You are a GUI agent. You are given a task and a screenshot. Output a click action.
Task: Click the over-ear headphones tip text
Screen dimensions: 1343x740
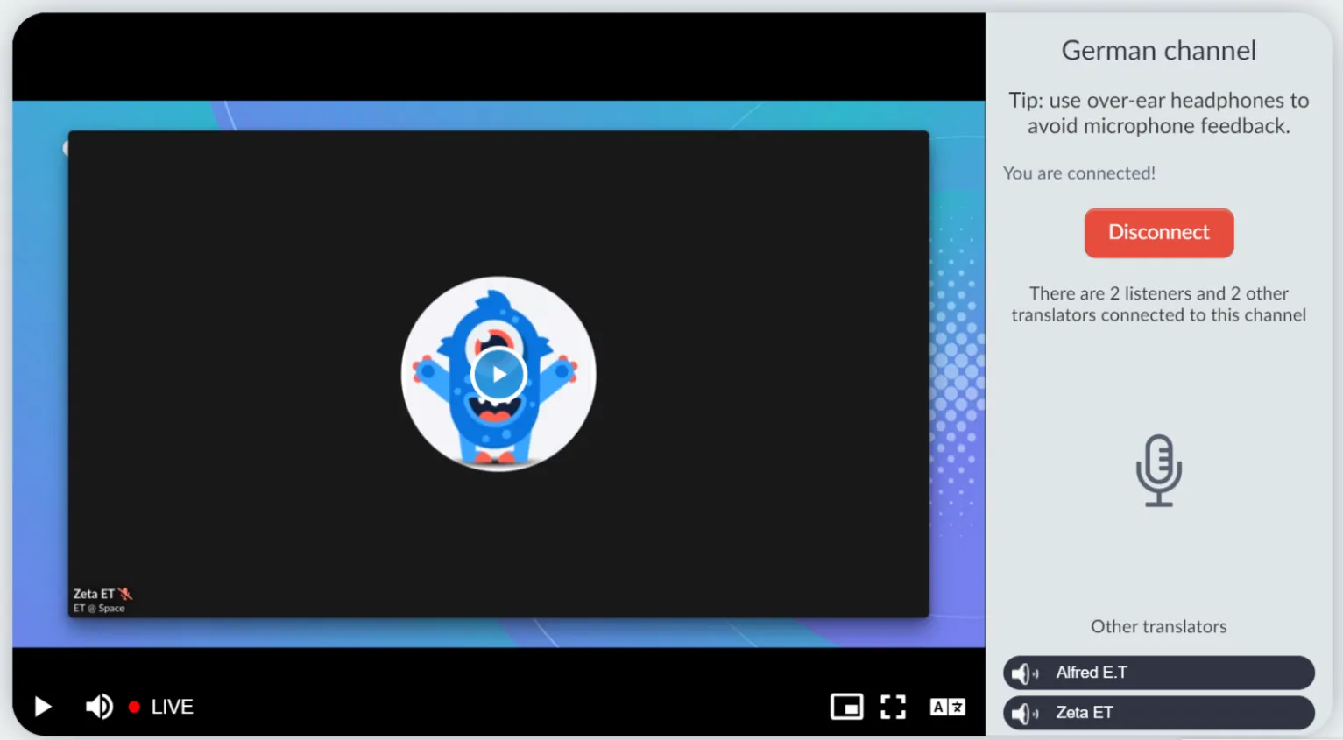click(1158, 113)
